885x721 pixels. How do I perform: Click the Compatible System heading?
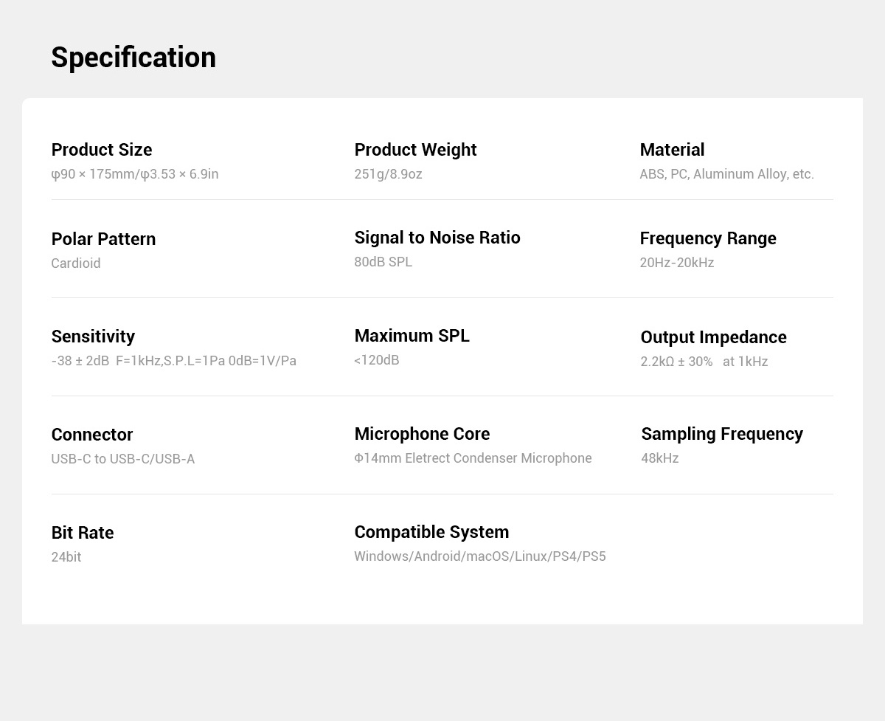tap(431, 532)
